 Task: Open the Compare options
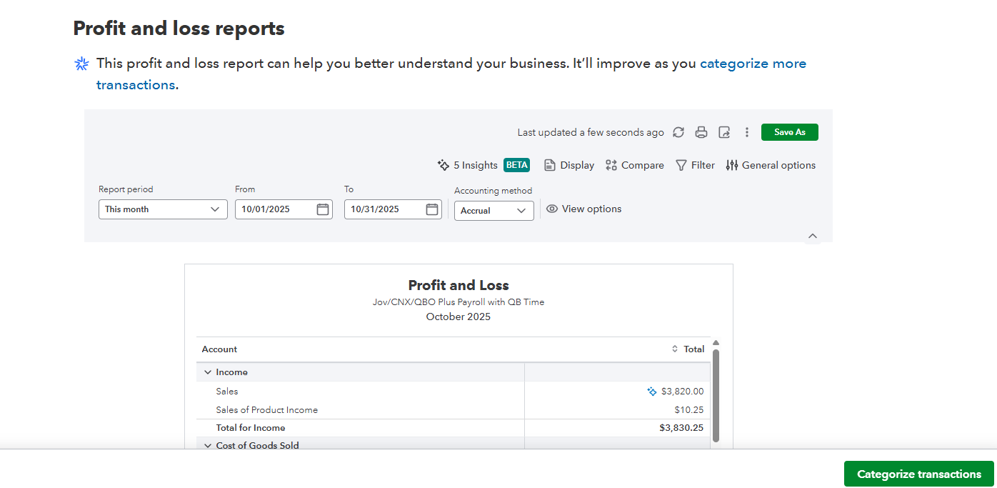[634, 165]
